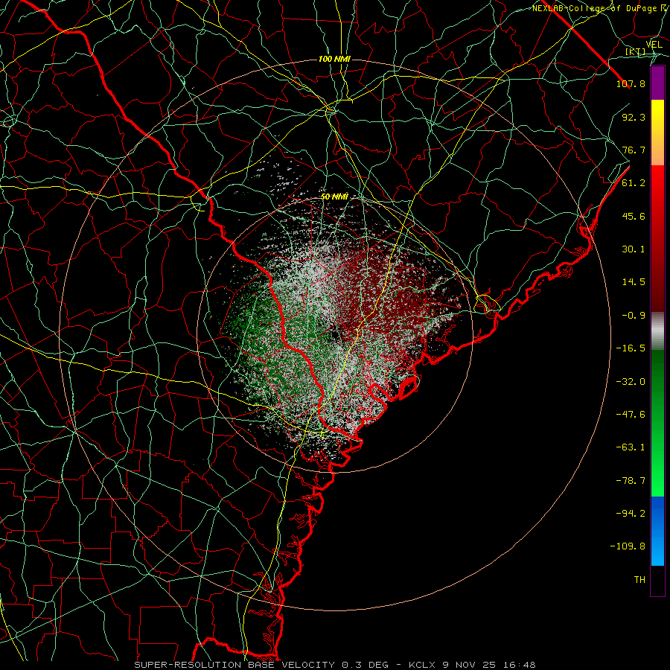Click the [KT] units label
Image resolution: width=670 pixels, height=670 pixels.
point(636,52)
